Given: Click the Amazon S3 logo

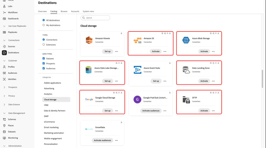Looking at the screenshot, I should 137,40.
